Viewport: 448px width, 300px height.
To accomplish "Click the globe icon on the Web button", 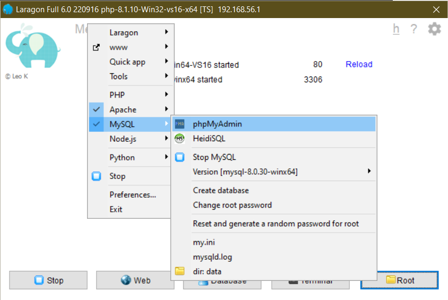I will coord(126,280).
